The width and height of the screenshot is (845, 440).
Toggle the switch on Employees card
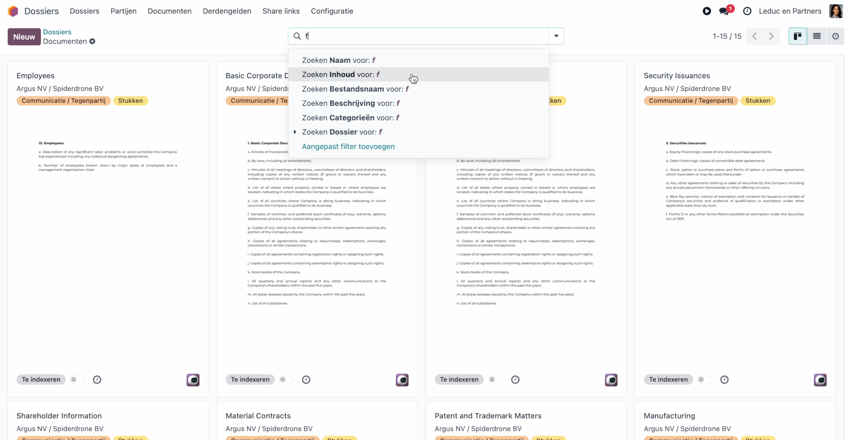[x=77, y=379]
